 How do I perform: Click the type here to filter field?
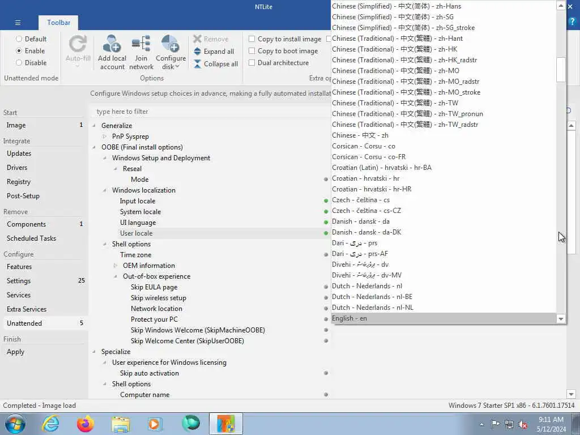(x=210, y=112)
